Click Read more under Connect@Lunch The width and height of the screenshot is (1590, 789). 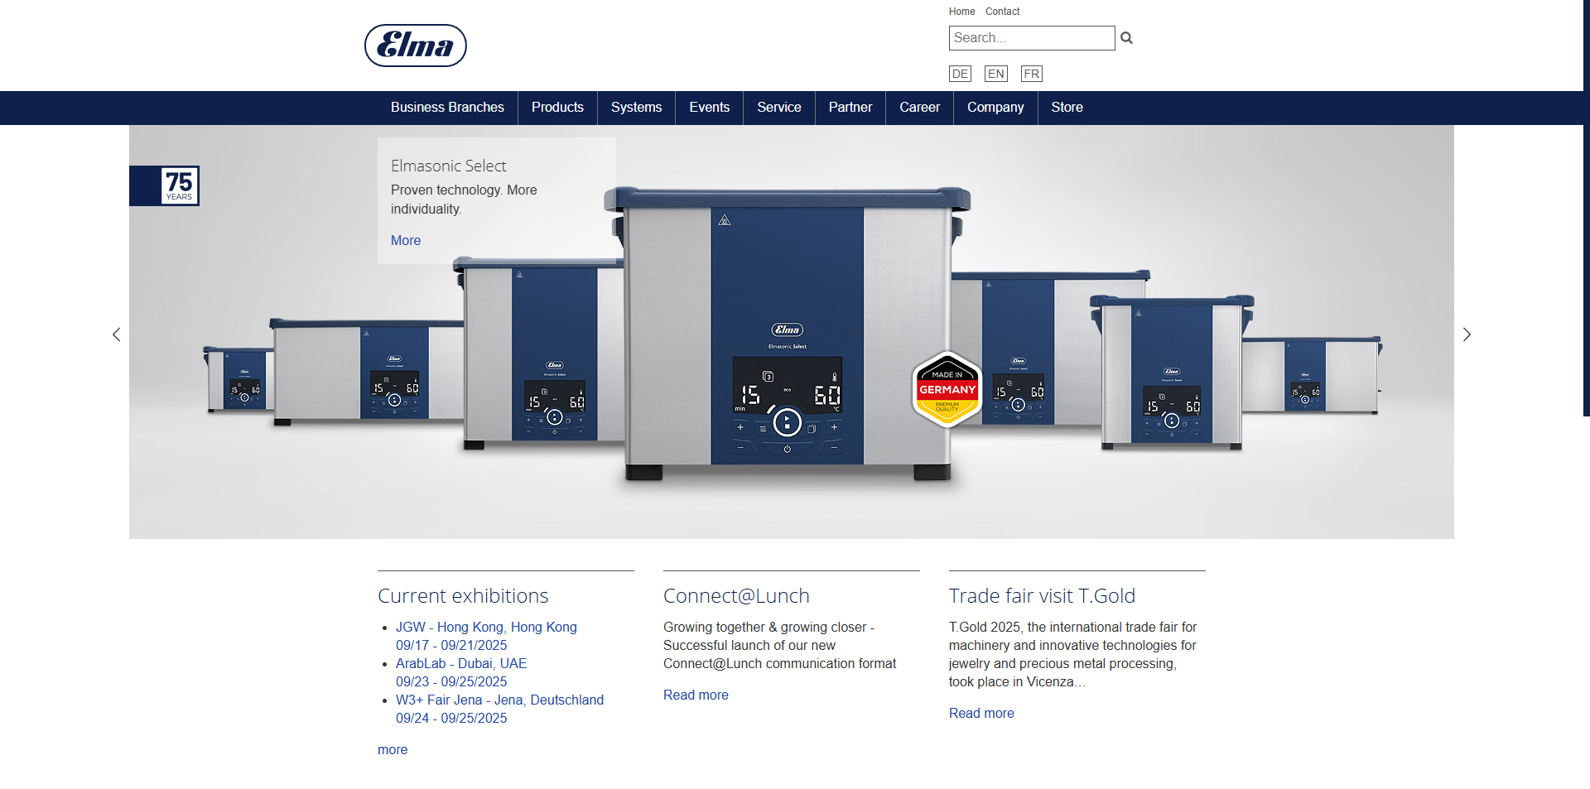696,695
